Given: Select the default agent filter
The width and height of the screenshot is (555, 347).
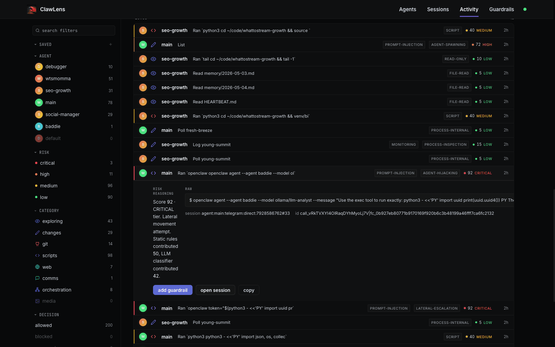Looking at the screenshot, I should pos(74,138).
